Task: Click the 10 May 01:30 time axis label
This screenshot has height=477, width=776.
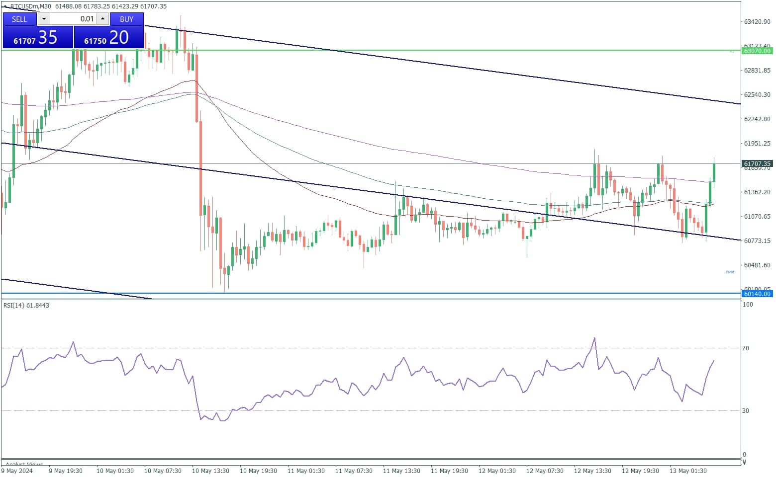Action: tap(115, 471)
